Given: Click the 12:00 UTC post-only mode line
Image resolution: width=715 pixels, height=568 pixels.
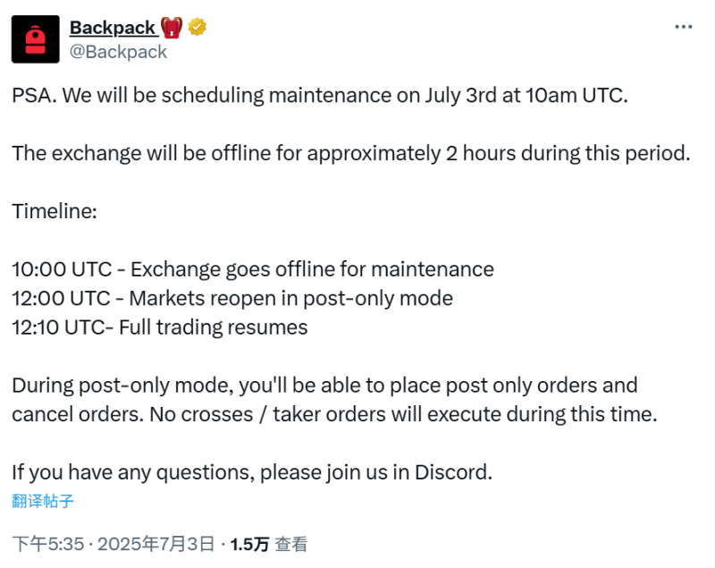Looking at the screenshot, I should [x=231, y=298].
